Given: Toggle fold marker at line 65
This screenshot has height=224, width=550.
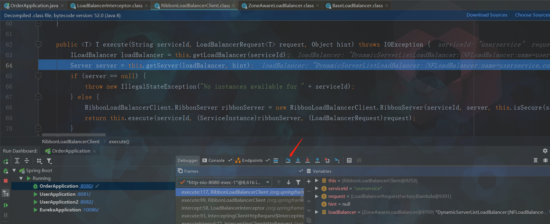Looking at the screenshot, I should pyautogui.click(x=38, y=76).
